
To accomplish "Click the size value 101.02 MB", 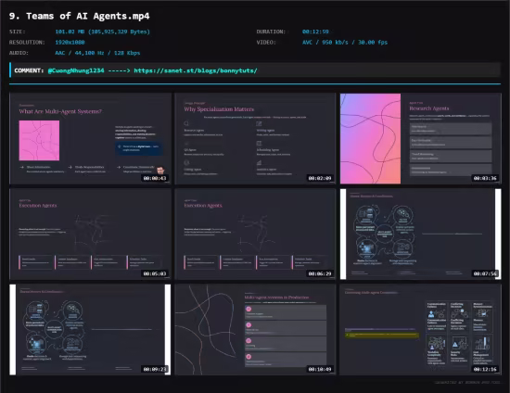I will tap(102, 32).
